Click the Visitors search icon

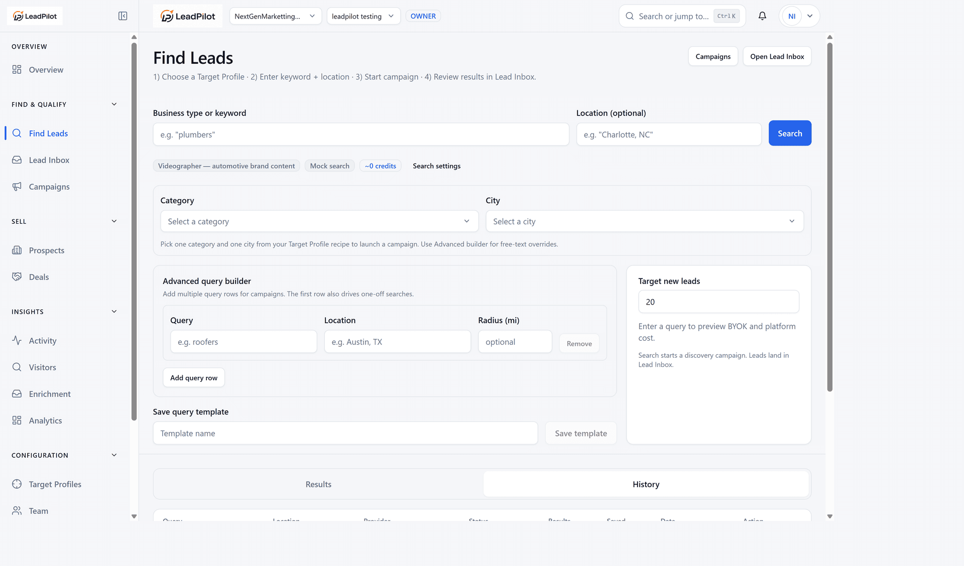click(x=17, y=367)
